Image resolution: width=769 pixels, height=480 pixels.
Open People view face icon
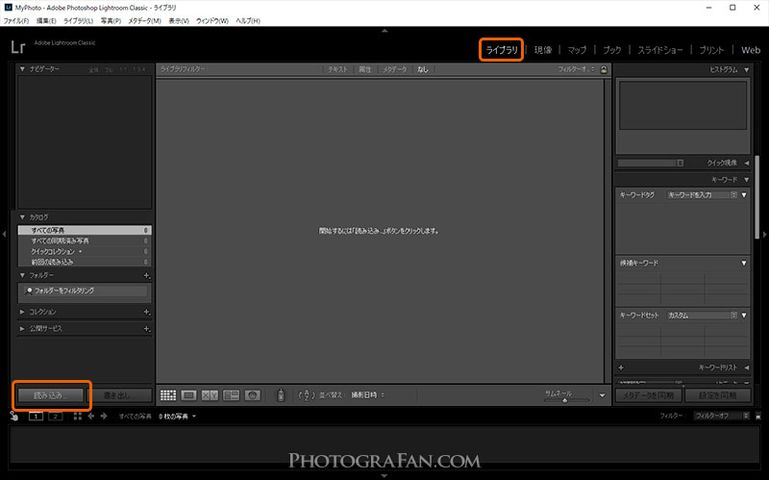point(253,395)
